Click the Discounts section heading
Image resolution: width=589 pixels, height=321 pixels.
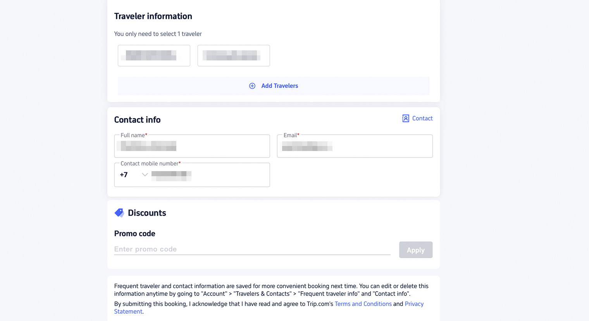click(x=147, y=213)
